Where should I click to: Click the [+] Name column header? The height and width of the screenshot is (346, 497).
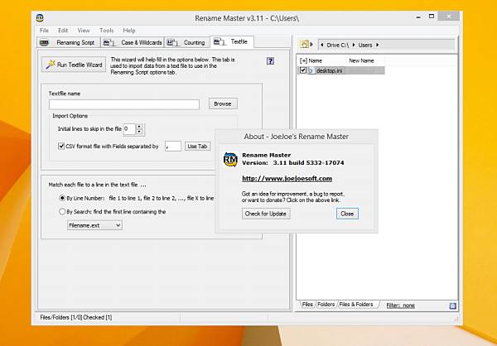click(x=311, y=60)
